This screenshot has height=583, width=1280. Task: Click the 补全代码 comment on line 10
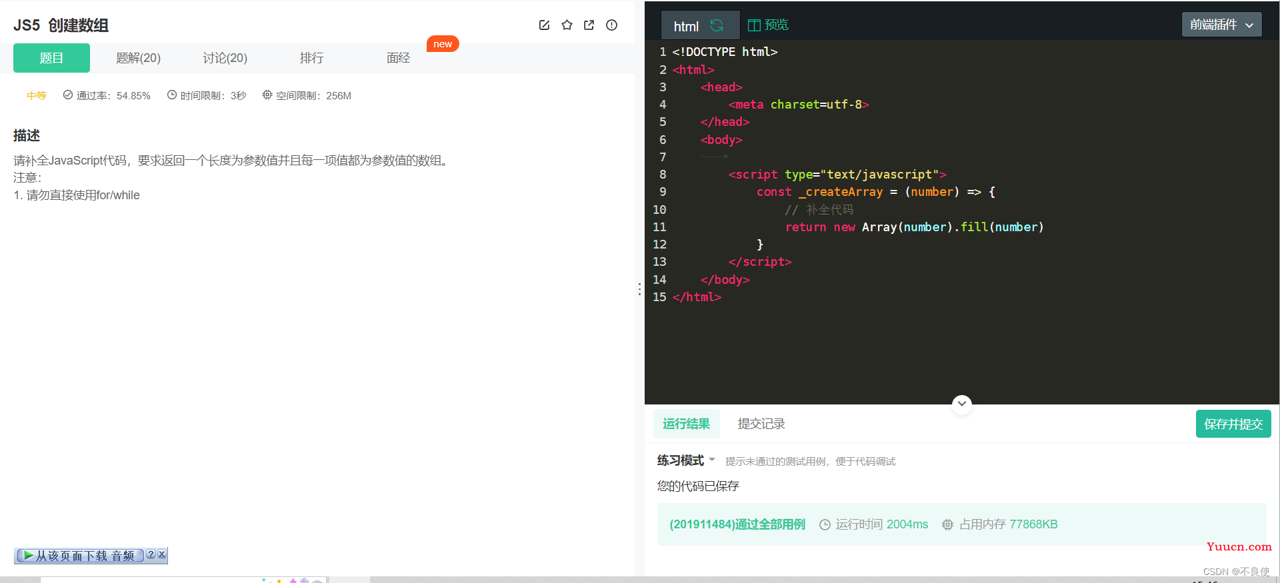tap(819, 210)
